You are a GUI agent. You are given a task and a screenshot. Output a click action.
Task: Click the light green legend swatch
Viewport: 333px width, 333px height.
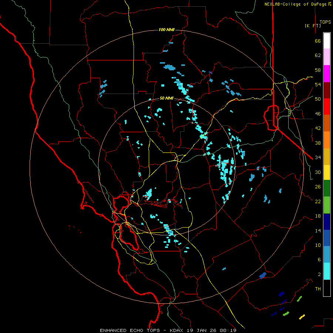point(327,205)
